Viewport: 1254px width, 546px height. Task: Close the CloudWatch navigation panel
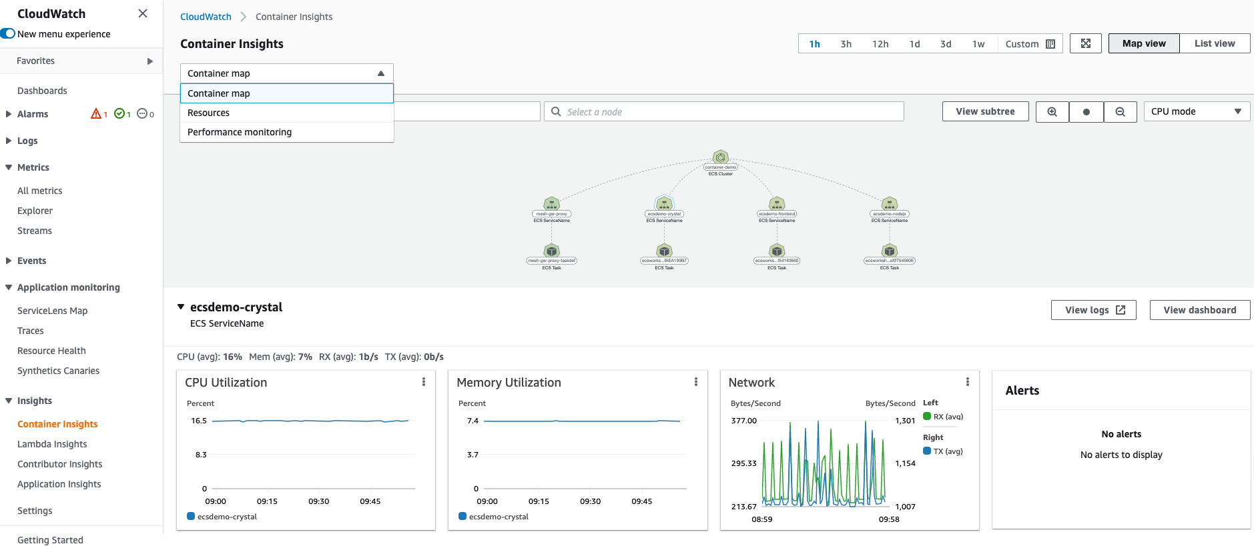(142, 13)
